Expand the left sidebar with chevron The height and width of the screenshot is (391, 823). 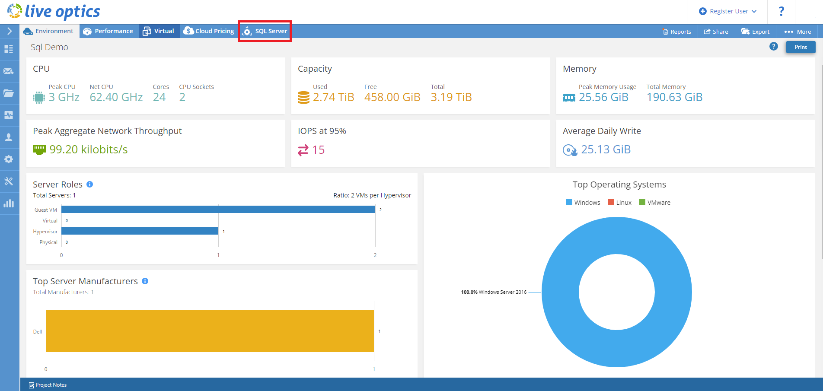10,31
